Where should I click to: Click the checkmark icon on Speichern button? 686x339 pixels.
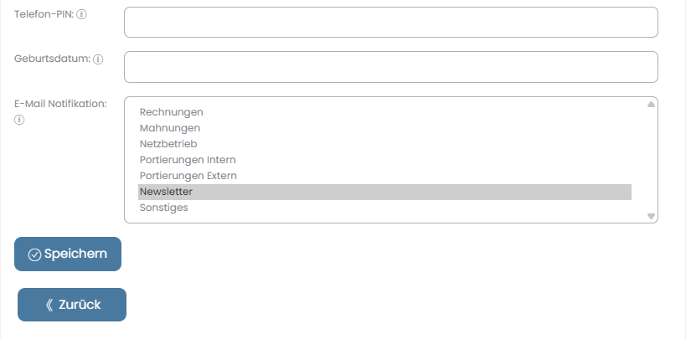(x=34, y=254)
